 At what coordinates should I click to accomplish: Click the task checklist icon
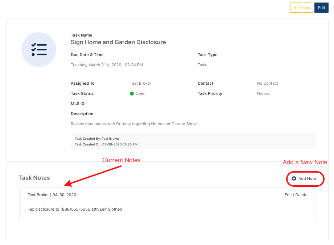tap(39, 50)
